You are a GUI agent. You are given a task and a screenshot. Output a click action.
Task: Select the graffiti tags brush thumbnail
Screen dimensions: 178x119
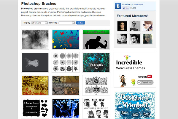(x=35, y=85)
